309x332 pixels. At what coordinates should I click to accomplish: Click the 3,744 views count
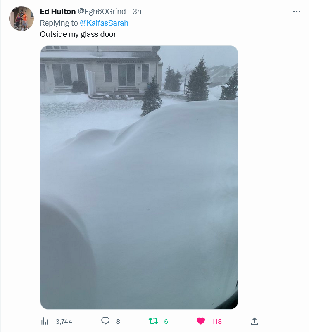64,321
